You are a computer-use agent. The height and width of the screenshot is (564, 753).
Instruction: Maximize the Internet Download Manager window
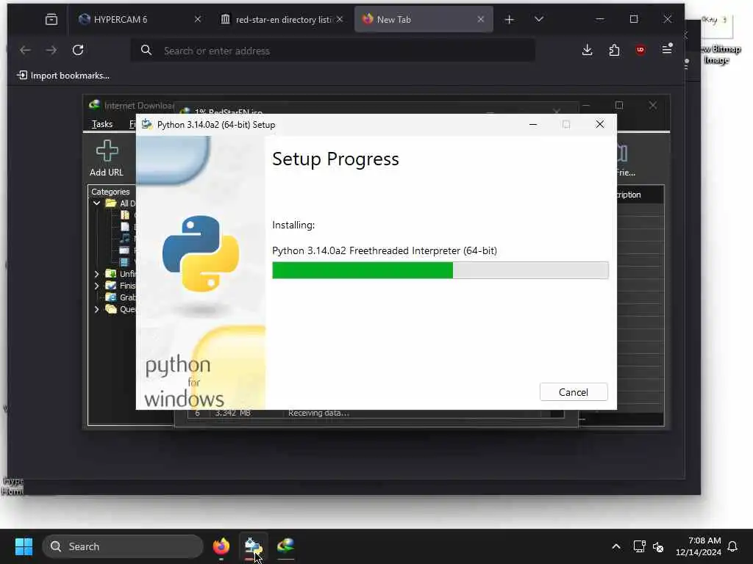coord(619,105)
